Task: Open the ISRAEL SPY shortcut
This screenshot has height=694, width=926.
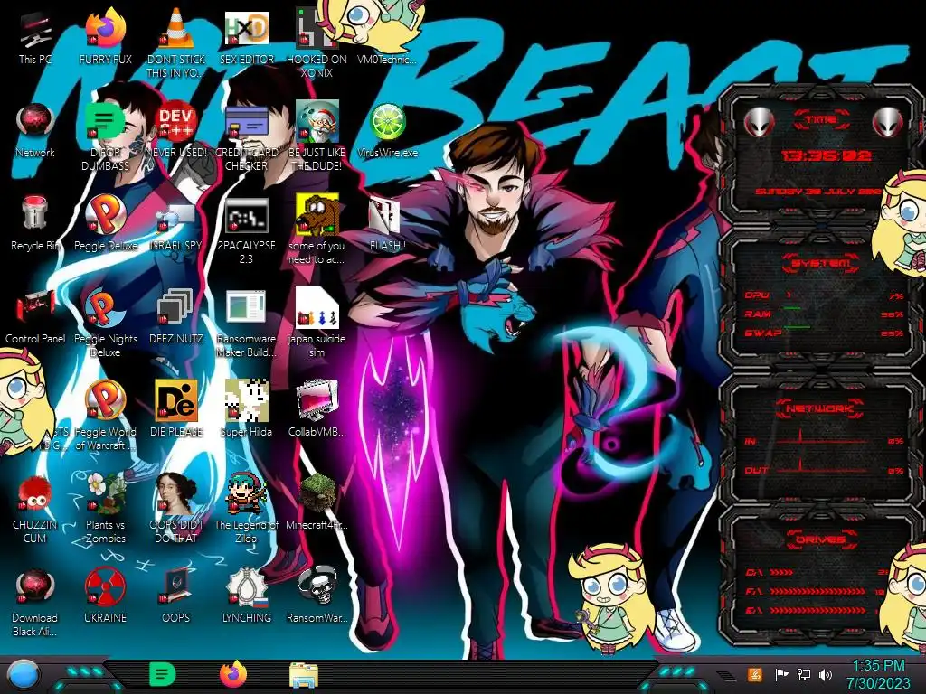Action: click(176, 224)
